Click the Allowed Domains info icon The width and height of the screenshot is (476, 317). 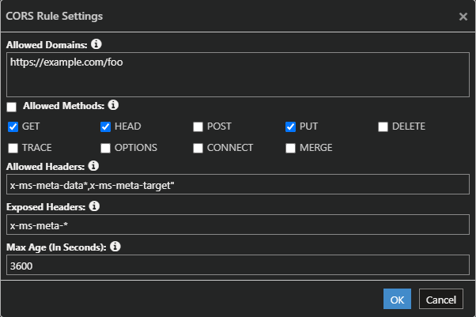click(96, 44)
